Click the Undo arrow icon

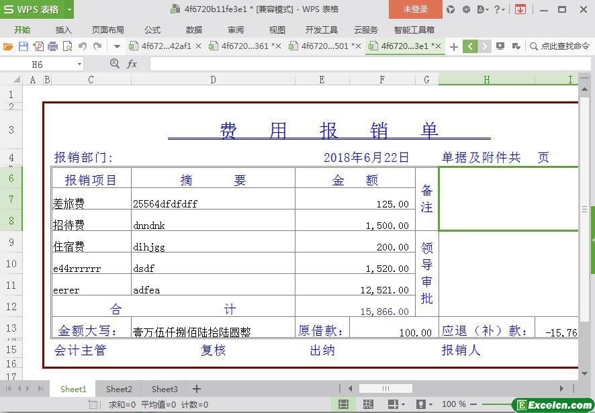[83, 46]
